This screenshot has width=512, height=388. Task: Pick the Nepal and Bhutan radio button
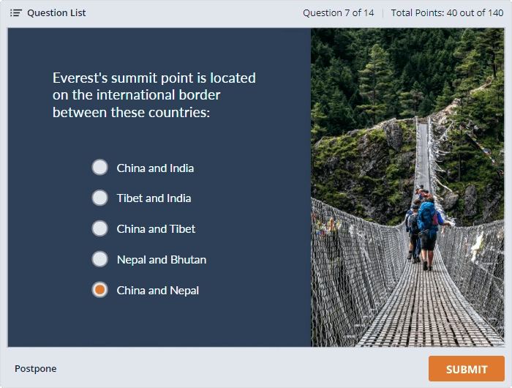[x=99, y=259]
